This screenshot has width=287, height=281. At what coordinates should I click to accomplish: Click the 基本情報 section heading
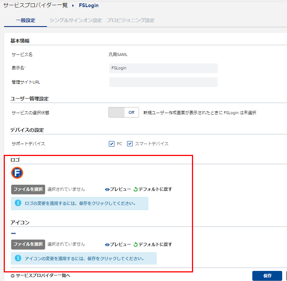click(20, 41)
